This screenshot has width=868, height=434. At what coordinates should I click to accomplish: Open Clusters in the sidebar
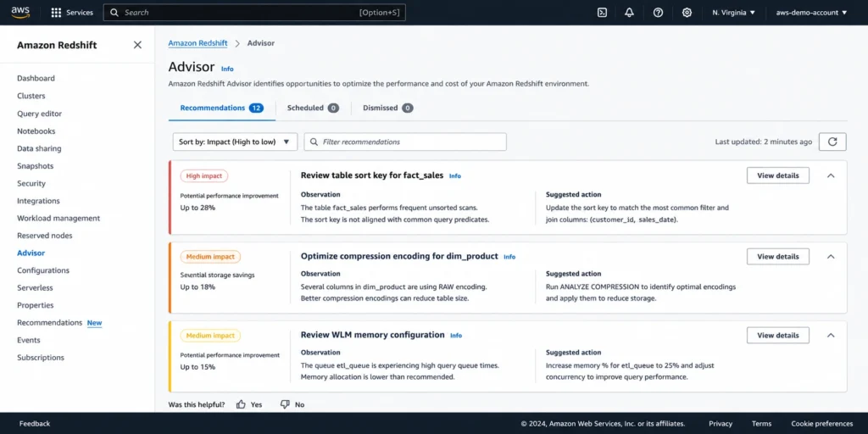pyautogui.click(x=31, y=96)
